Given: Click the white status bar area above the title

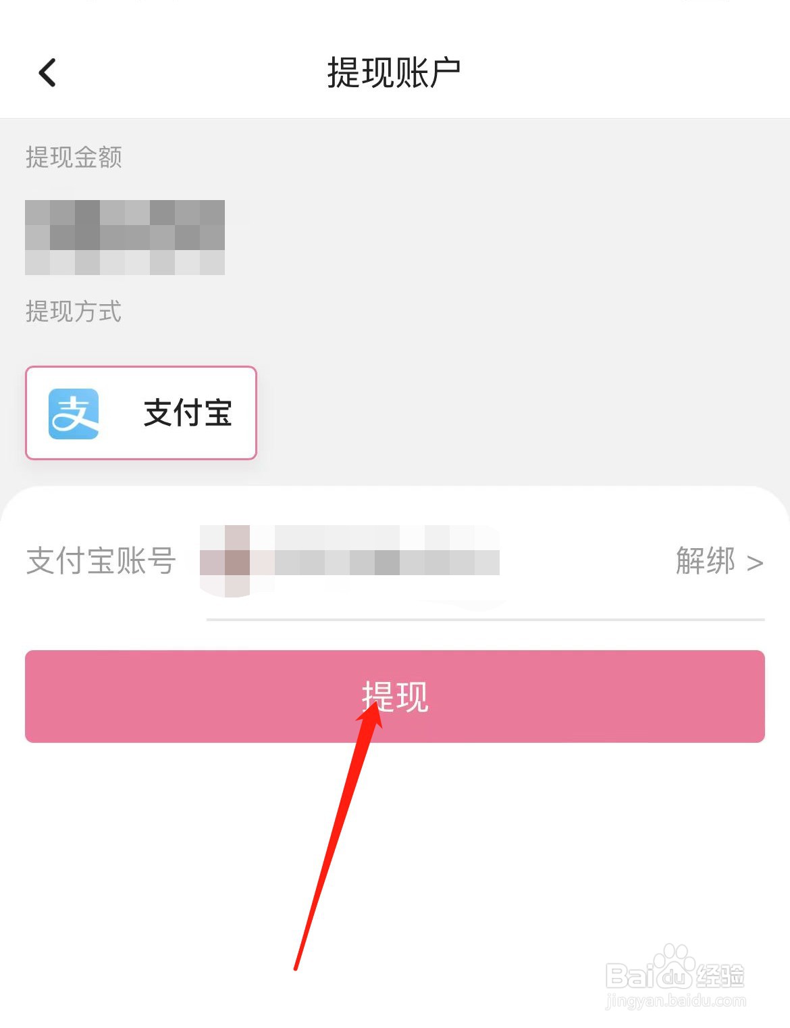Looking at the screenshot, I should tap(395, 14).
